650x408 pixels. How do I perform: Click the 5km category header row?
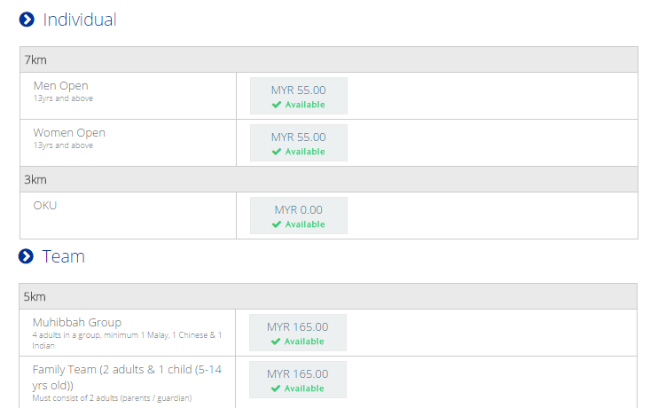pyautogui.click(x=328, y=296)
